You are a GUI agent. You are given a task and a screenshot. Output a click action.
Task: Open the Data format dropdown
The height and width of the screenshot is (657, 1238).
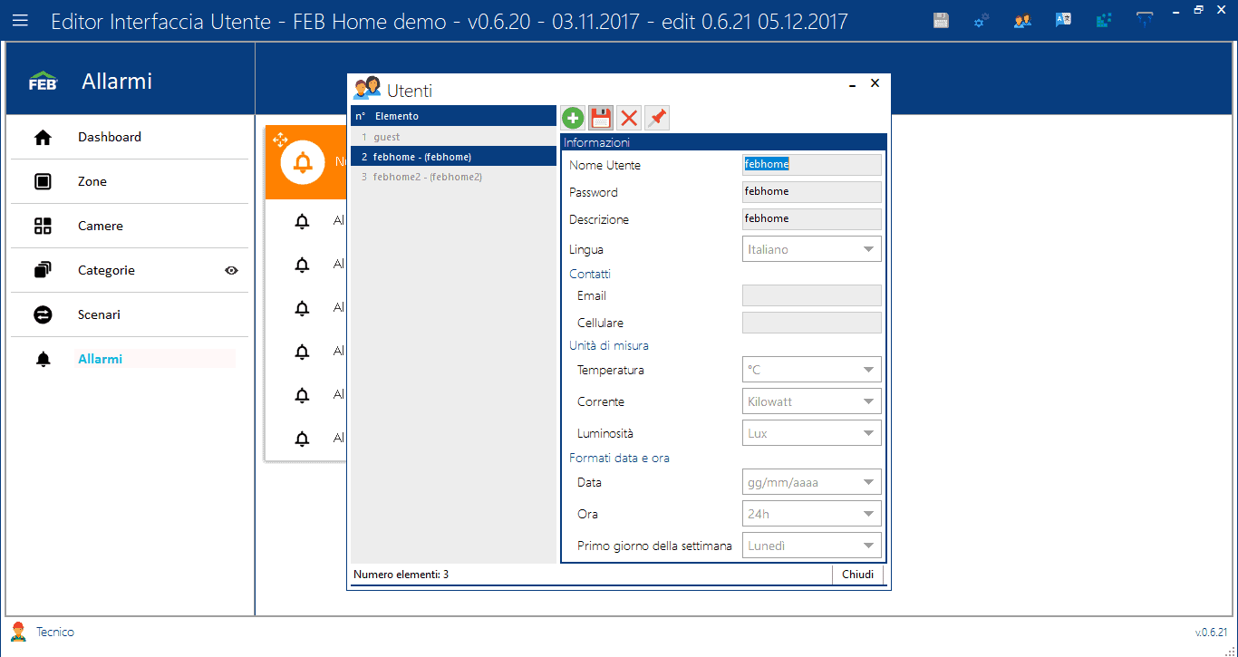coord(811,482)
